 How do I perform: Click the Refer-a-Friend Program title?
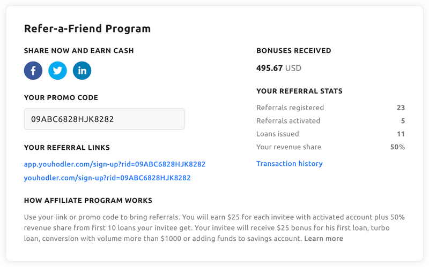pyautogui.click(x=87, y=29)
